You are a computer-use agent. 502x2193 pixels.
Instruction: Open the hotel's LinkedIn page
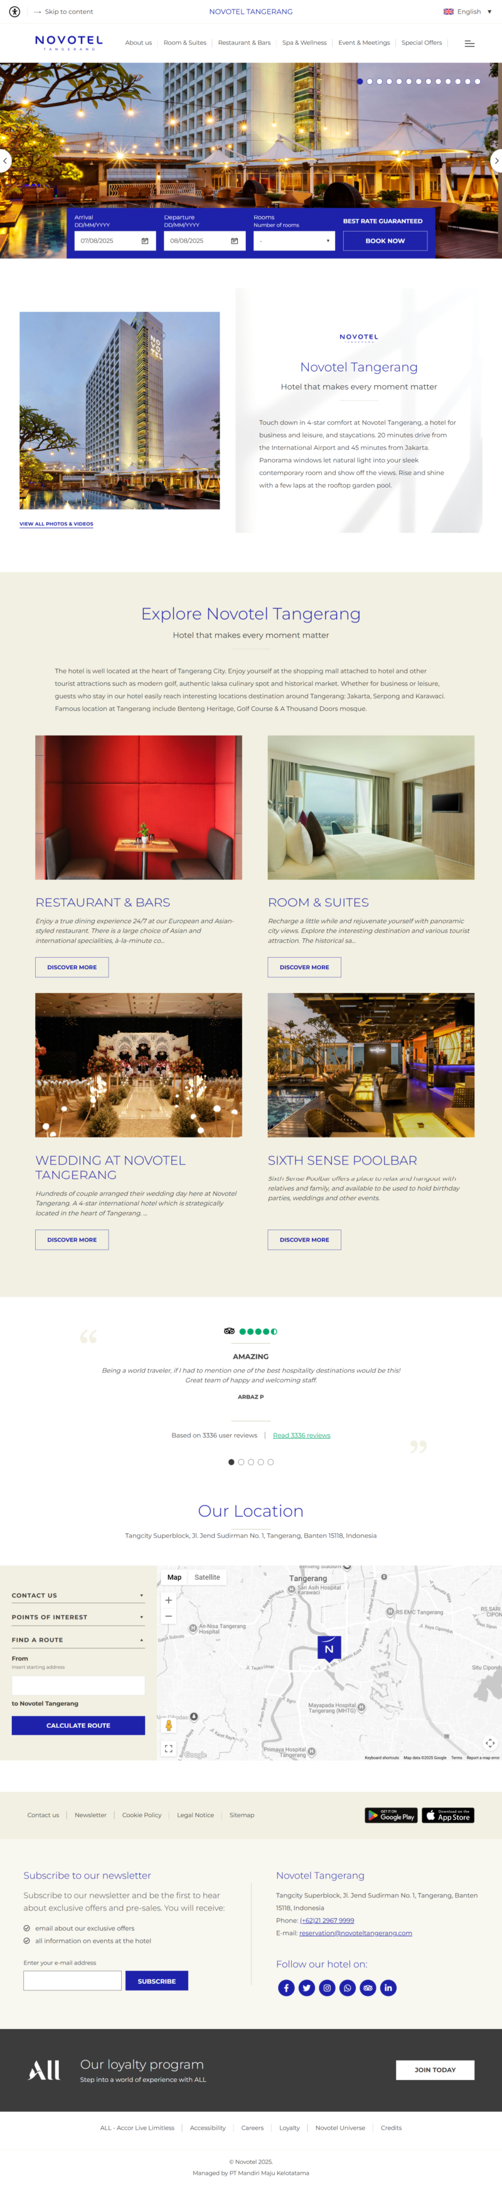pyautogui.click(x=388, y=1988)
